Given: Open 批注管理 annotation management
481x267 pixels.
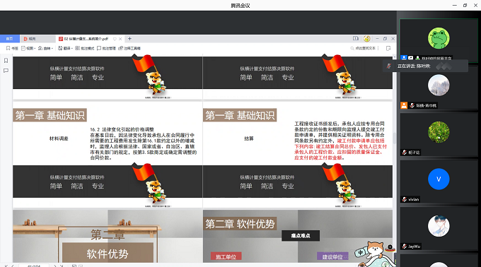Looking at the screenshot, I should 106,48.
